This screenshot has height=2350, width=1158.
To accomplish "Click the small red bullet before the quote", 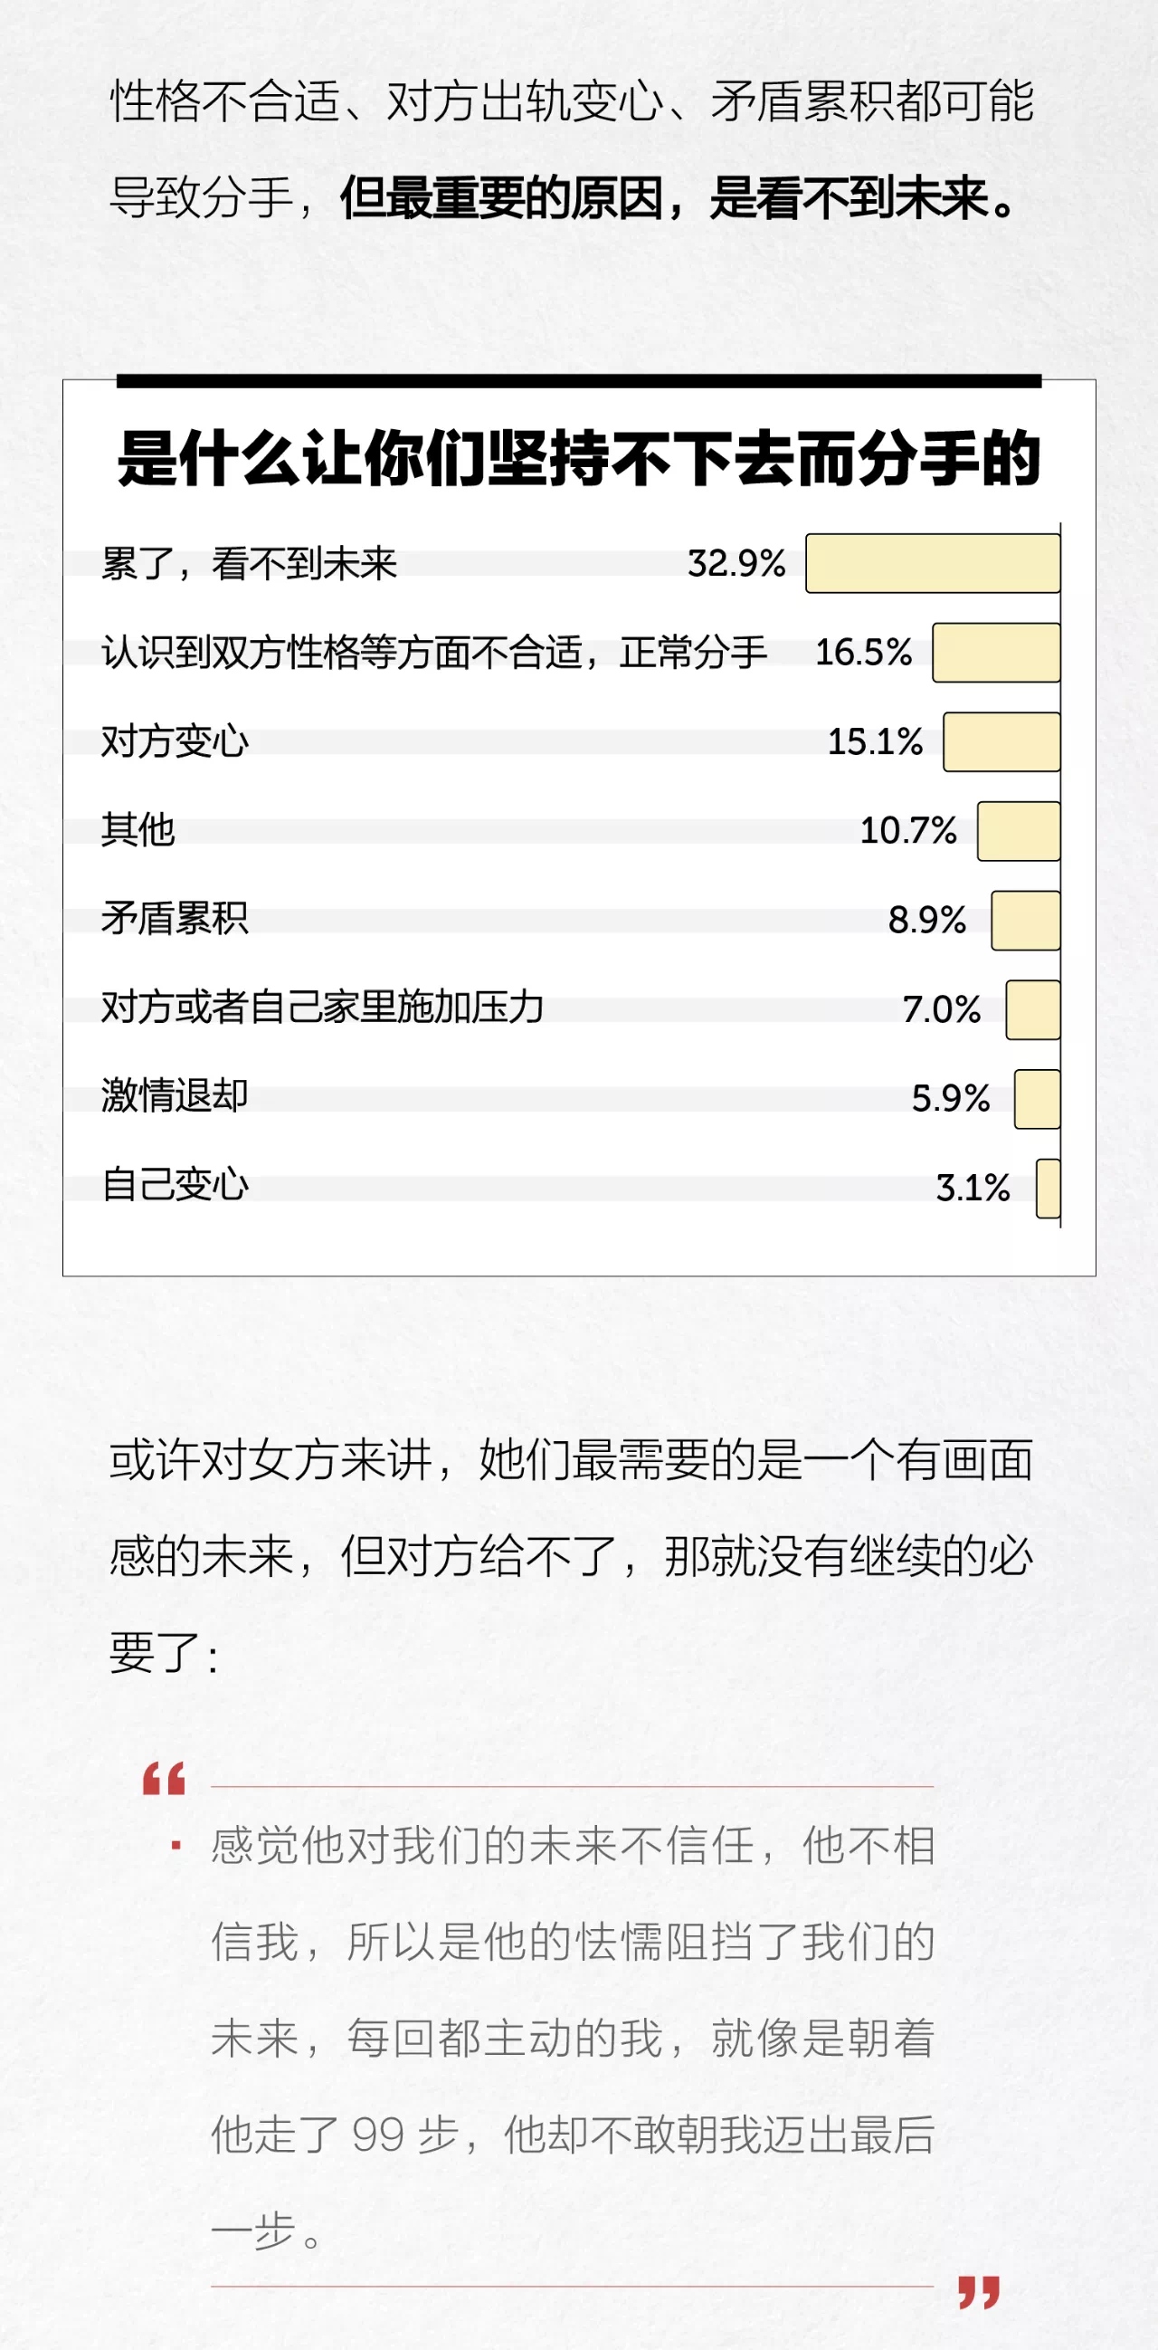I will [176, 1846].
